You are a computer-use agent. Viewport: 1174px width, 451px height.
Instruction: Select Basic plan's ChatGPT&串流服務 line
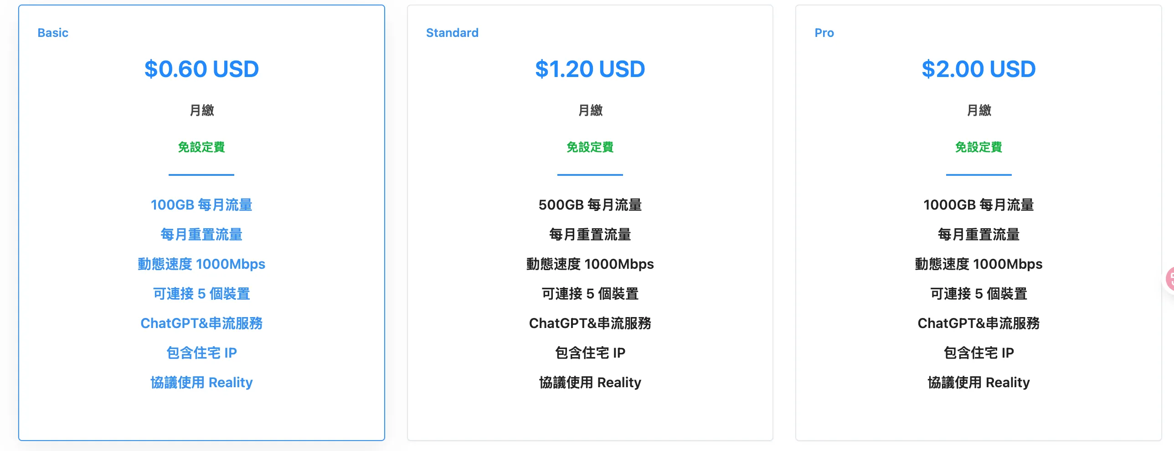point(201,323)
